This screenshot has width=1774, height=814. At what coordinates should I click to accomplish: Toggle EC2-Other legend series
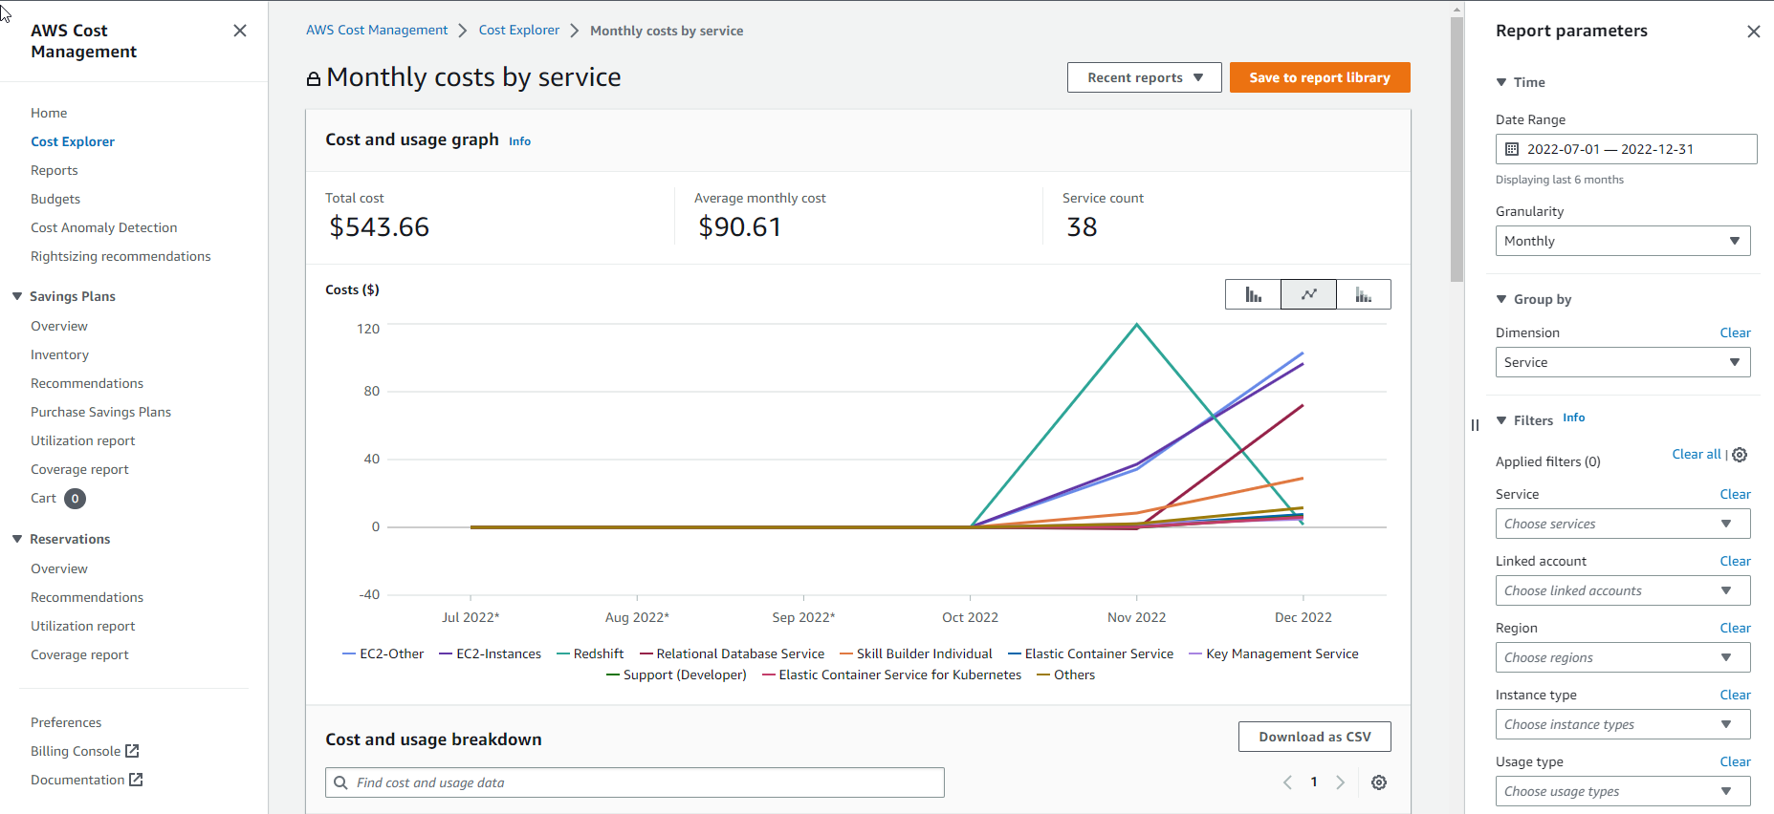click(383, 653)
